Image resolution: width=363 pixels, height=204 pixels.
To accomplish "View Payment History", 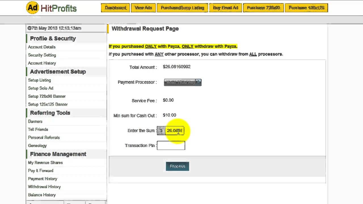I will click(x=43, y=179).
